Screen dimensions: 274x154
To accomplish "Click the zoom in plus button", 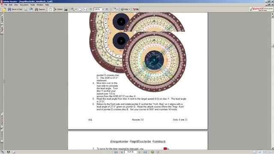I will pos(107,9).
